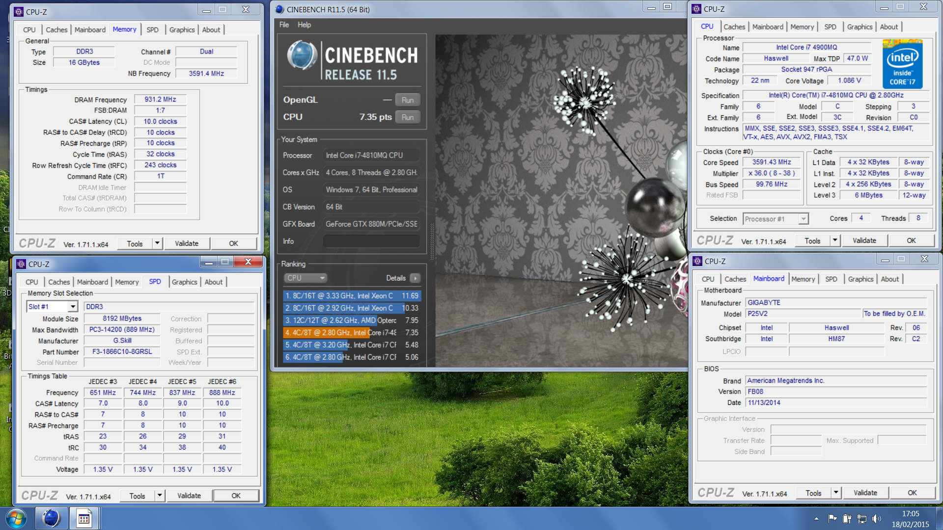The image size is (943, 530).
Task: Click the Info input field in Cinebench
Action: (x=371, y=241)
